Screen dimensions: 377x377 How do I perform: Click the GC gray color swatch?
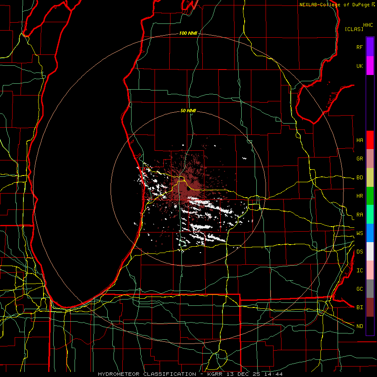370,289
